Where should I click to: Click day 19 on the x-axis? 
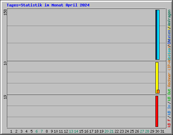101,131
